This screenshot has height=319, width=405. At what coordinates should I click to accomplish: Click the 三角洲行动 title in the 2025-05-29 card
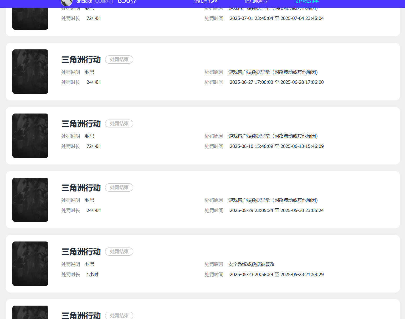(81, 188)
